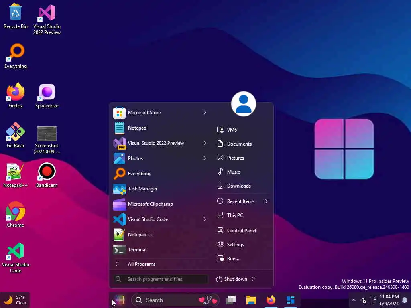The image size is (411, 308).
Task: Select Visual Studio Code desktop shortcut
Action: [x=16, y=258]
